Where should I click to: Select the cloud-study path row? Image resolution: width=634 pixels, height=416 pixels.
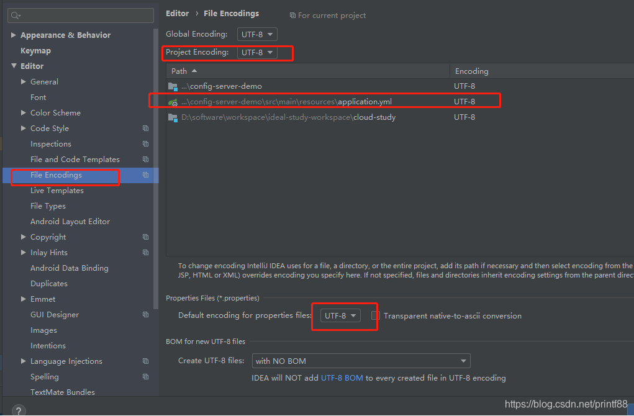tap(400, 117)
